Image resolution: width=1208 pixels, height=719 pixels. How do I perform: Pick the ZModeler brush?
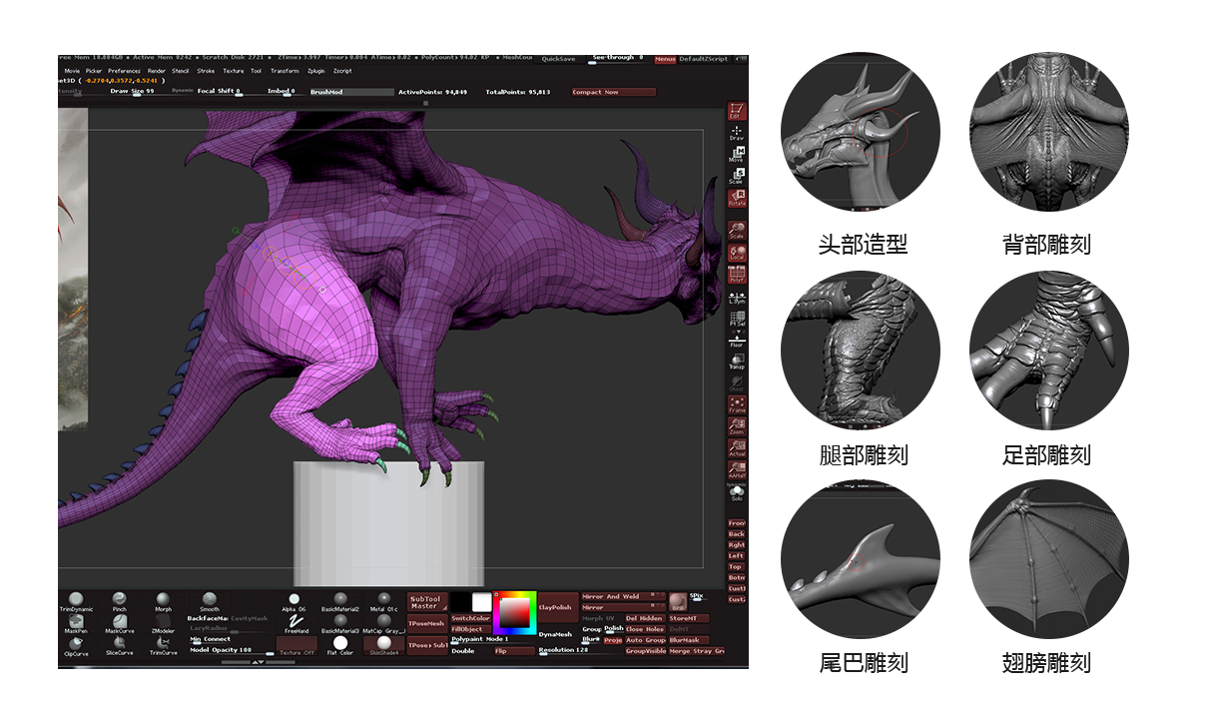pyautogui.click(x=163, y=623)
